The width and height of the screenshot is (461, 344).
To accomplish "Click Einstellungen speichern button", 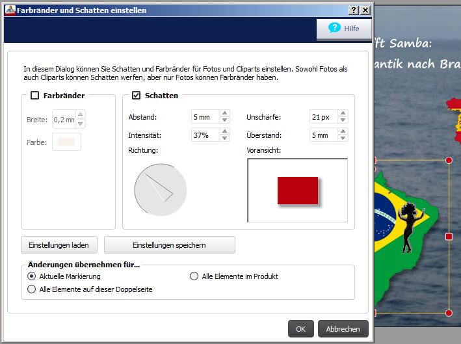I will coord(169,245).
